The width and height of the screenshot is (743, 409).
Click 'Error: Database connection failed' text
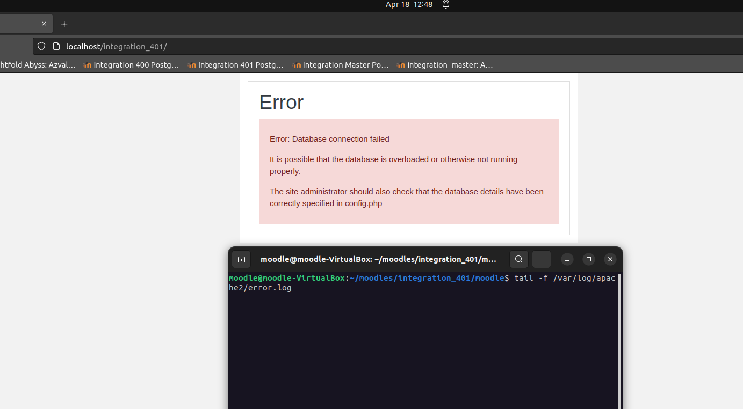329,139
